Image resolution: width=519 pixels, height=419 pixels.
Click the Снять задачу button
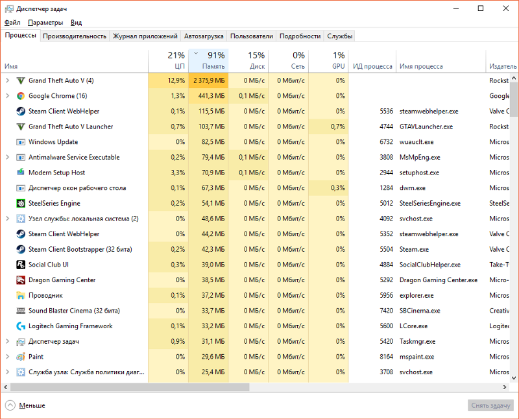[490, 405]
